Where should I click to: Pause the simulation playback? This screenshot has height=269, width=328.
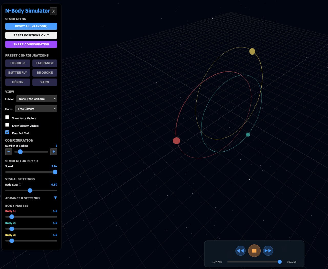254,251
